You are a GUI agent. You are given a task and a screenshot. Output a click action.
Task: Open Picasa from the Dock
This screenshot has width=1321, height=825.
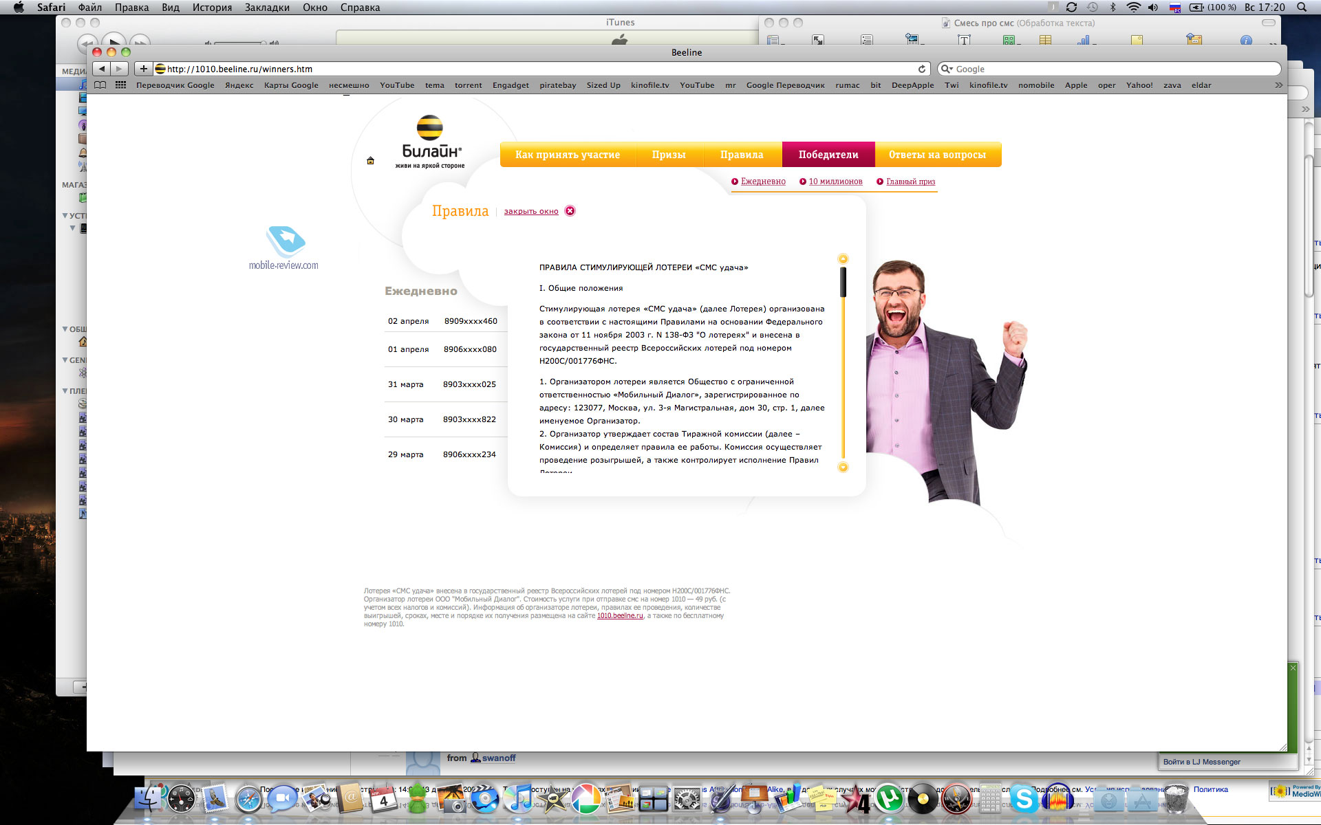point(586,799)
